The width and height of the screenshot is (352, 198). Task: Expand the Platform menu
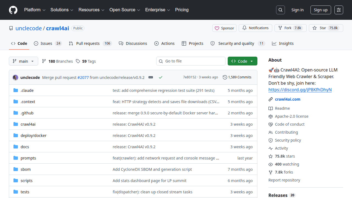34,10
